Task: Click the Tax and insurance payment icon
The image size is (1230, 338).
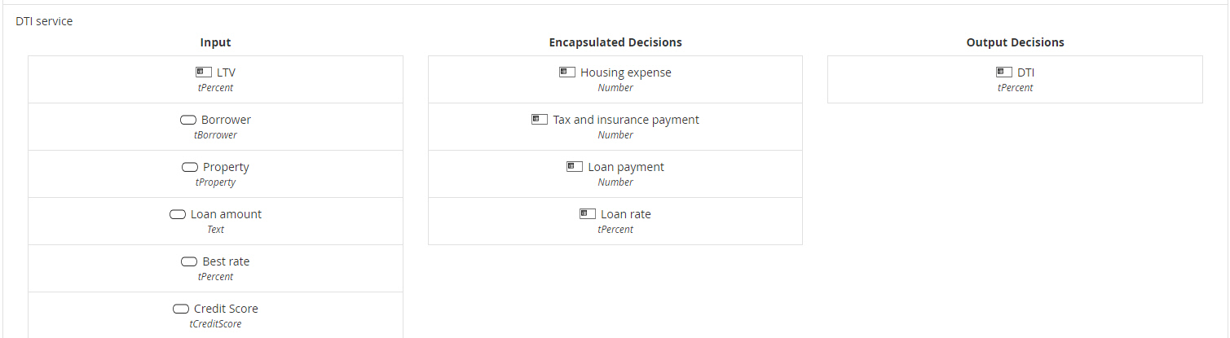Action: pos(540,120)
